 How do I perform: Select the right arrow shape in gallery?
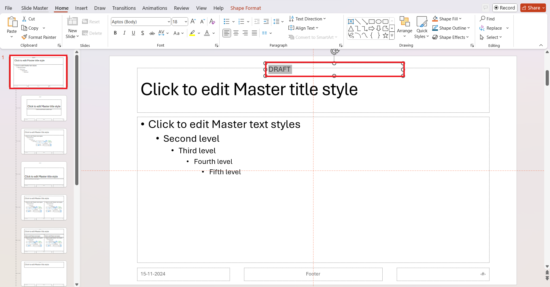[372, 28]
